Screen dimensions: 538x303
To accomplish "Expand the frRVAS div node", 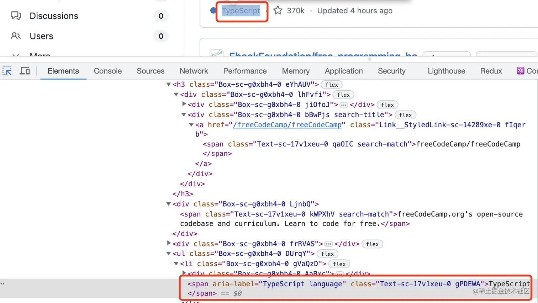I will pyautogui.click(x=169, y=243).
